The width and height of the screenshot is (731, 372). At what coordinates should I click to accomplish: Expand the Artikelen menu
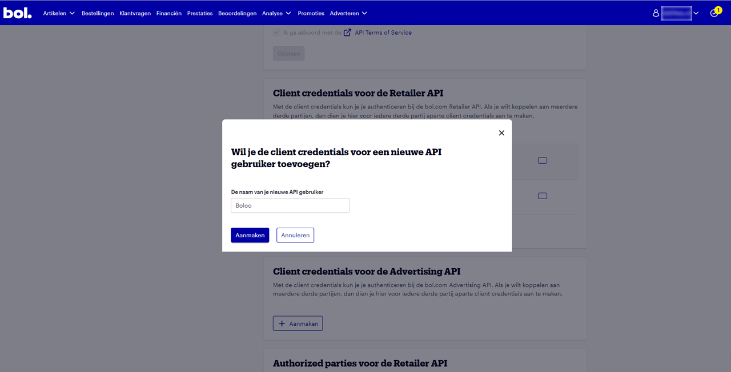click(x=59, y=13)
